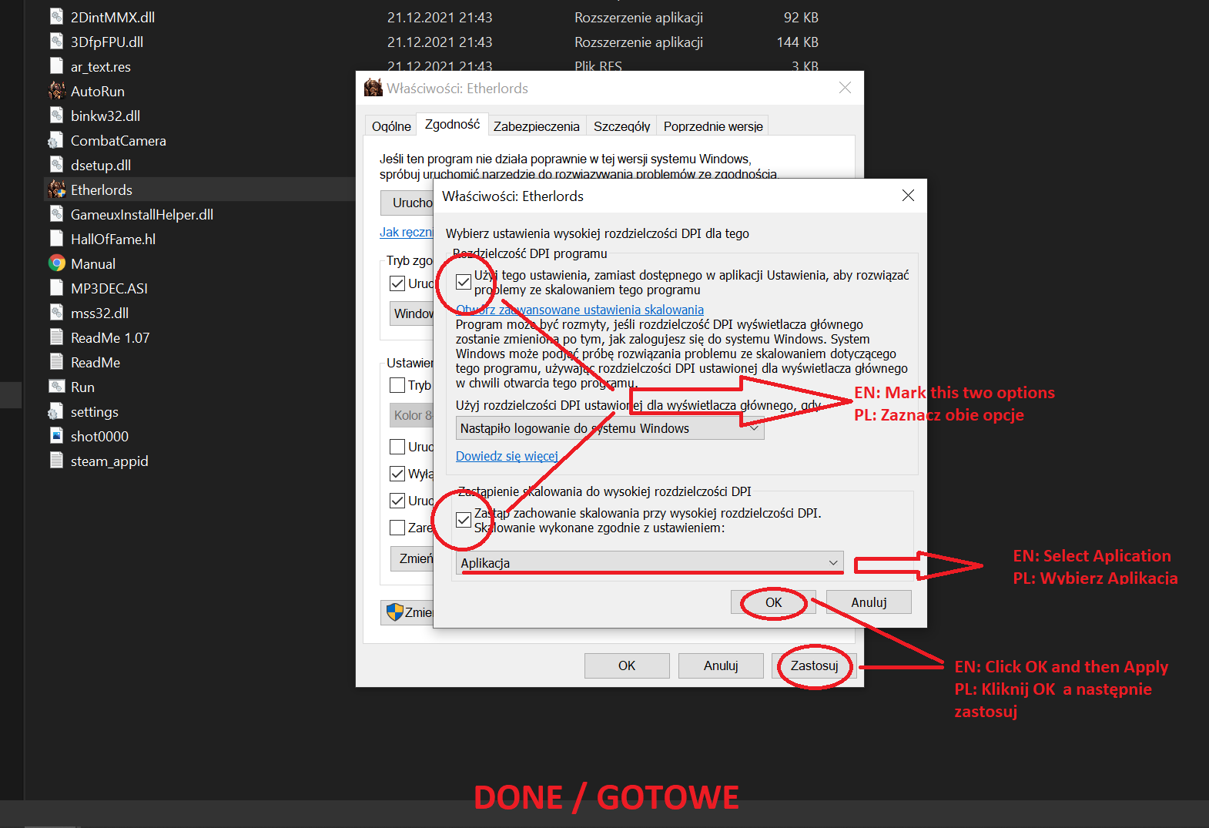
Task: Select the ReadMe 1.07 text file icon
Action: coord(56,337)
